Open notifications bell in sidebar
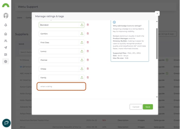 tap(6, 25)
